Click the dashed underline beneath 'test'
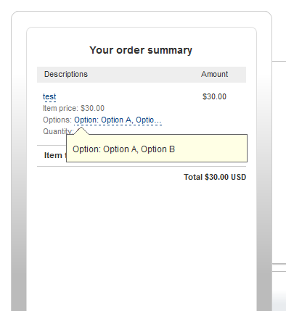286x311 pixels. coord(49,101)
